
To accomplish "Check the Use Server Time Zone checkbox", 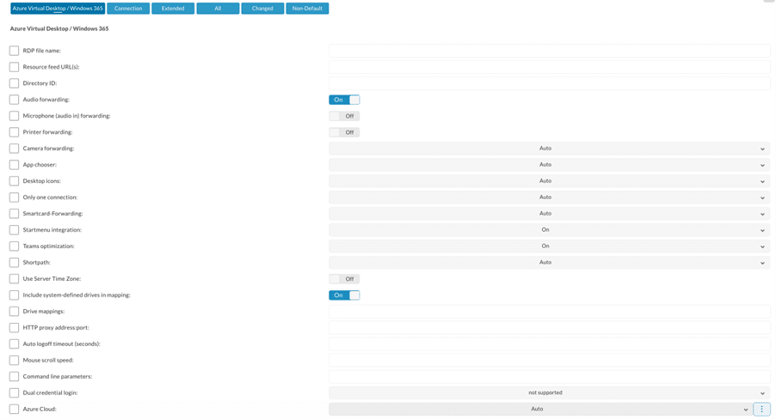I will (14, 279).
